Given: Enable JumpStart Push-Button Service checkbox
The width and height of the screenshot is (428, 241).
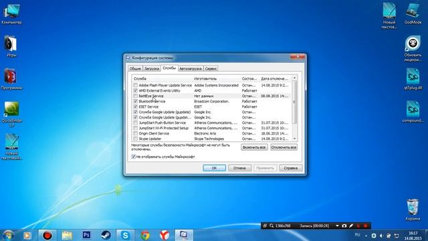Looking at the screenshot, I should point(135,123).
